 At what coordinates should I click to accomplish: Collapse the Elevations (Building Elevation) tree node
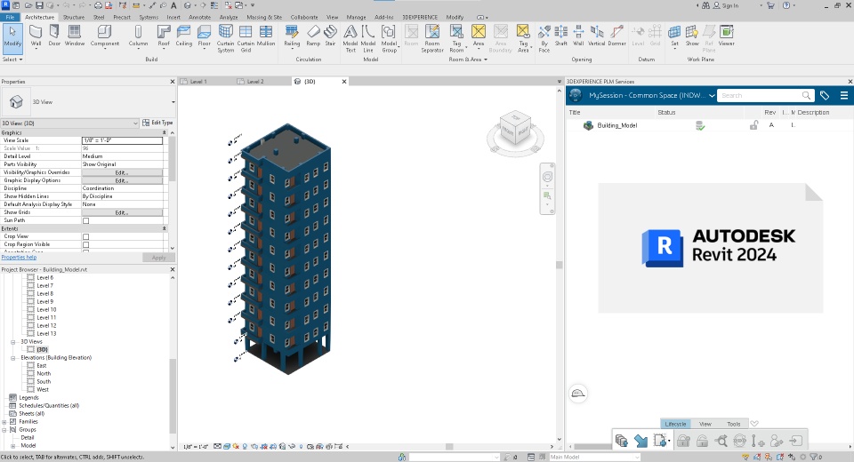point(13,357)
